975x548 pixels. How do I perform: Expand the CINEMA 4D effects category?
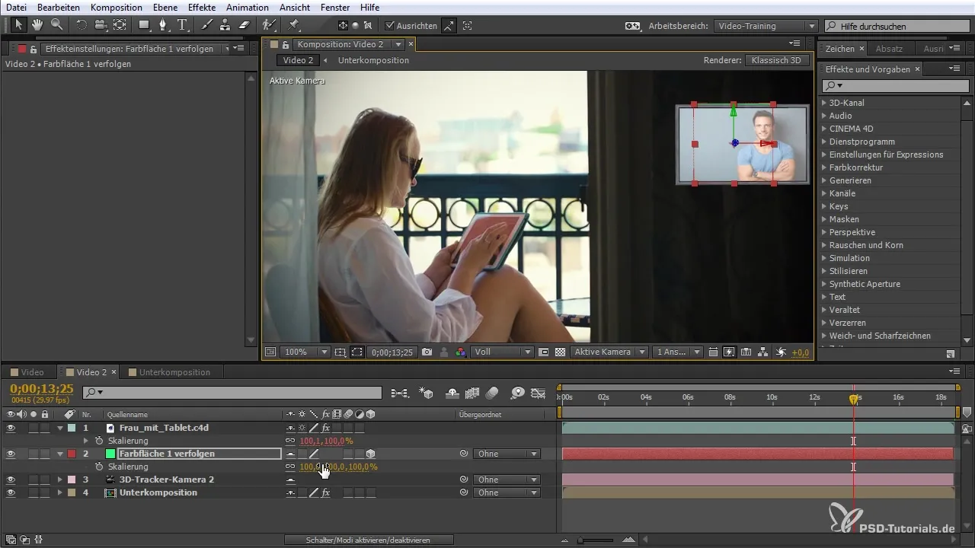[824, 129]
